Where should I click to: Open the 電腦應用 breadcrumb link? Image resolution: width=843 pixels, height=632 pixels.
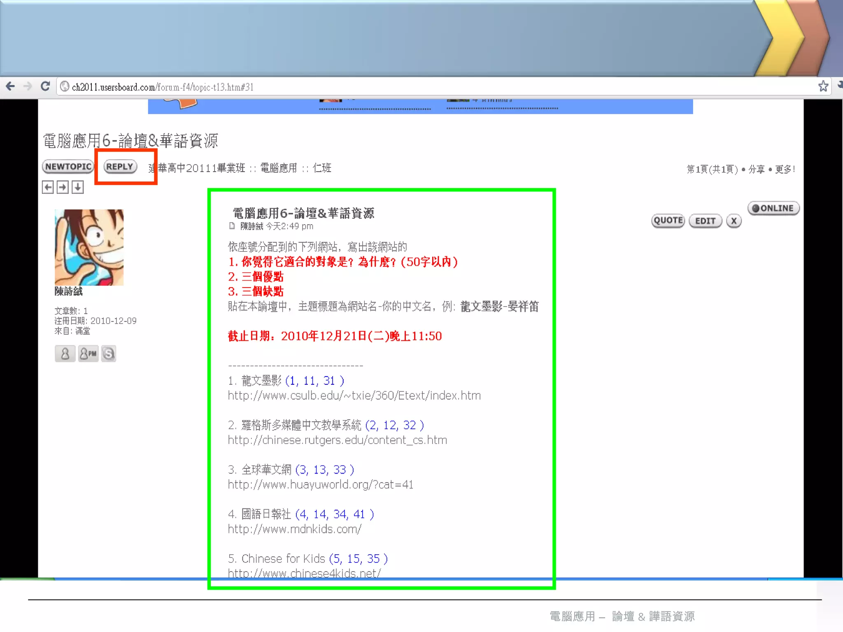pos(279,168)
